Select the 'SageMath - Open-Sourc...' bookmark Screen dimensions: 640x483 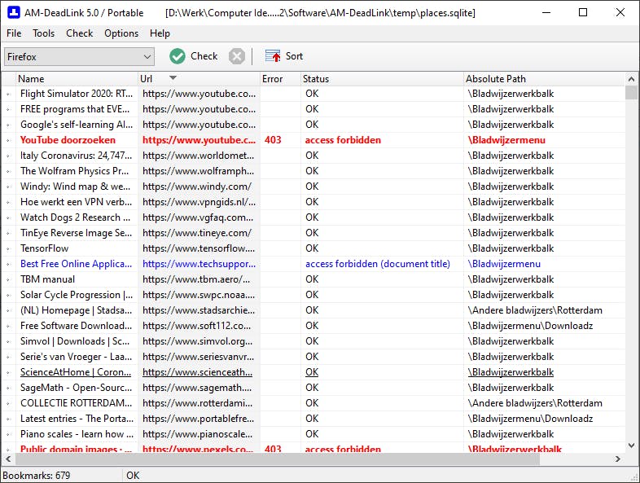pos(76,388)
